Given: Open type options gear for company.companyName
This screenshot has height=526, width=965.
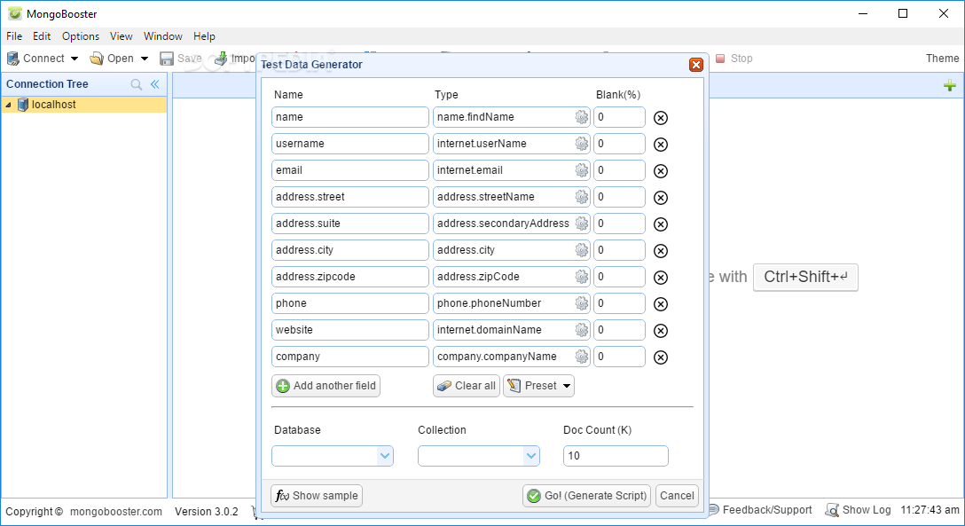Looking at the screenshot, I should pyautogui.click(x=582, y=357).
